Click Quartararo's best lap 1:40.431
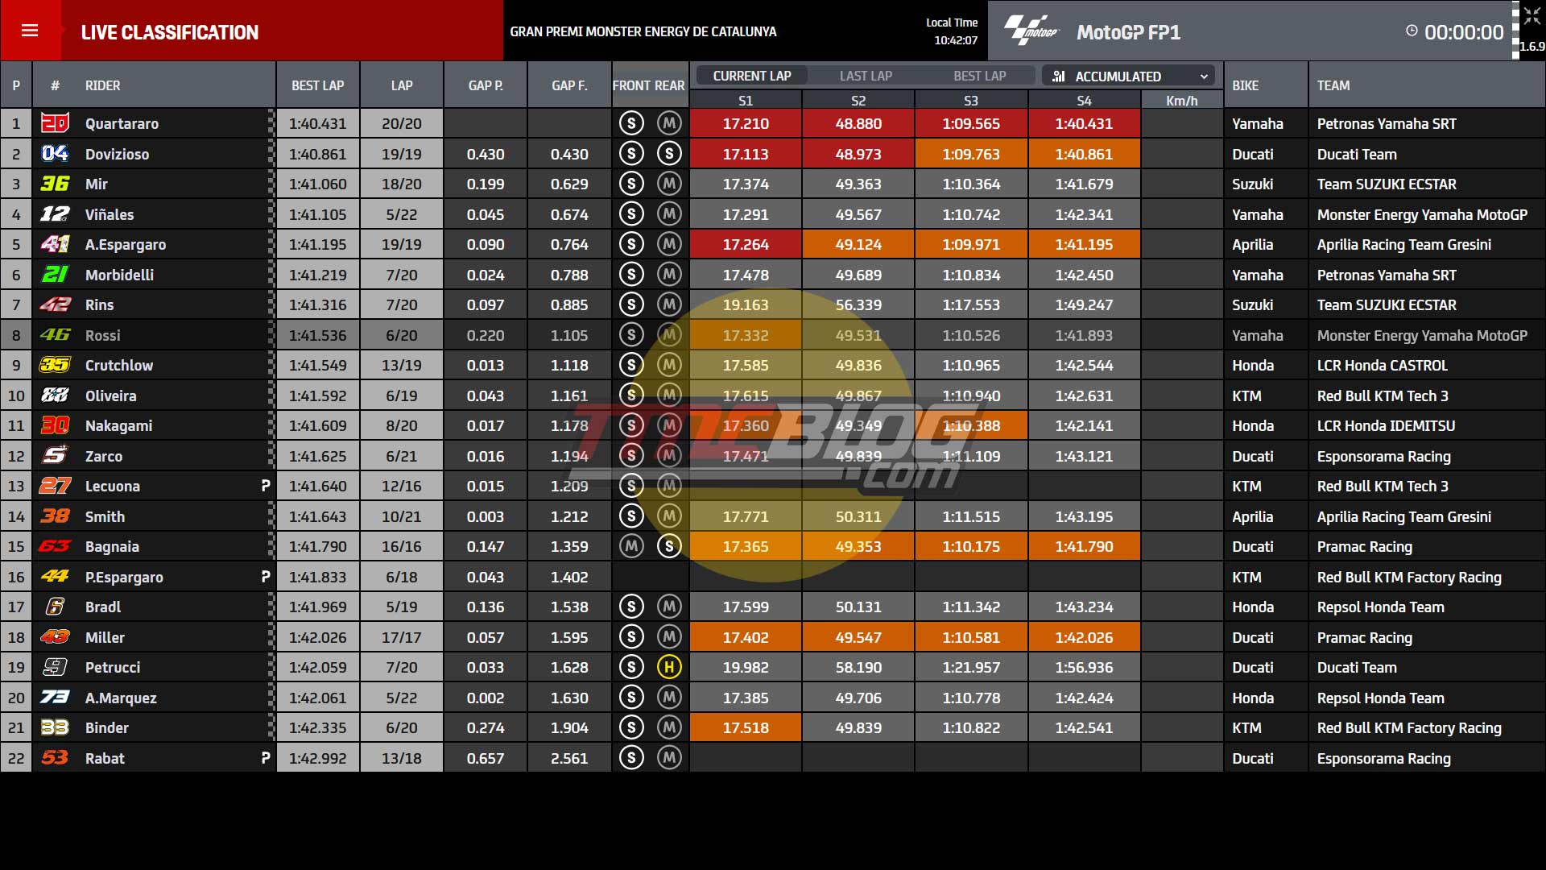The height and width of the screenshot is (870, 1546). pyautogui.click(x=318, y=123)
